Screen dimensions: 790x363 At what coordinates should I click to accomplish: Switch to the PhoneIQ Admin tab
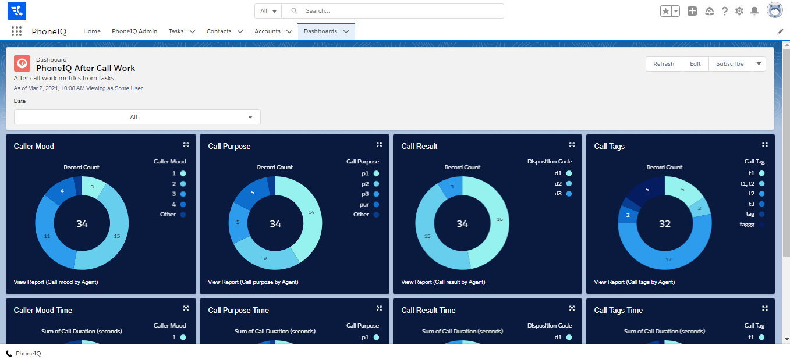tap(134, 31)
